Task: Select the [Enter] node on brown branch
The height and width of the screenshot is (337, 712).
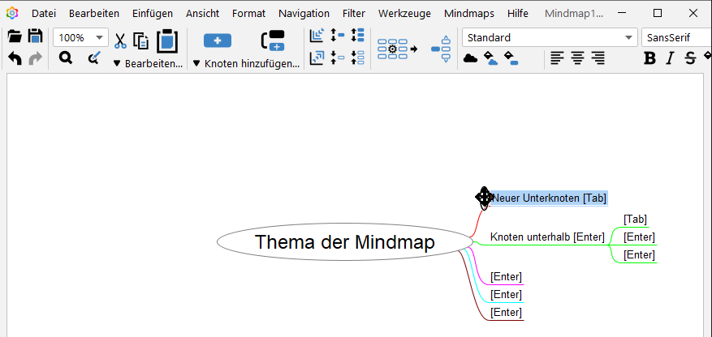Action: 506,313
